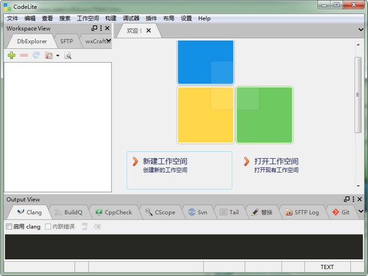Screen dimensions: 368x276
Task: Open Workspace View options three-dot menu
Action: (101, 28)
